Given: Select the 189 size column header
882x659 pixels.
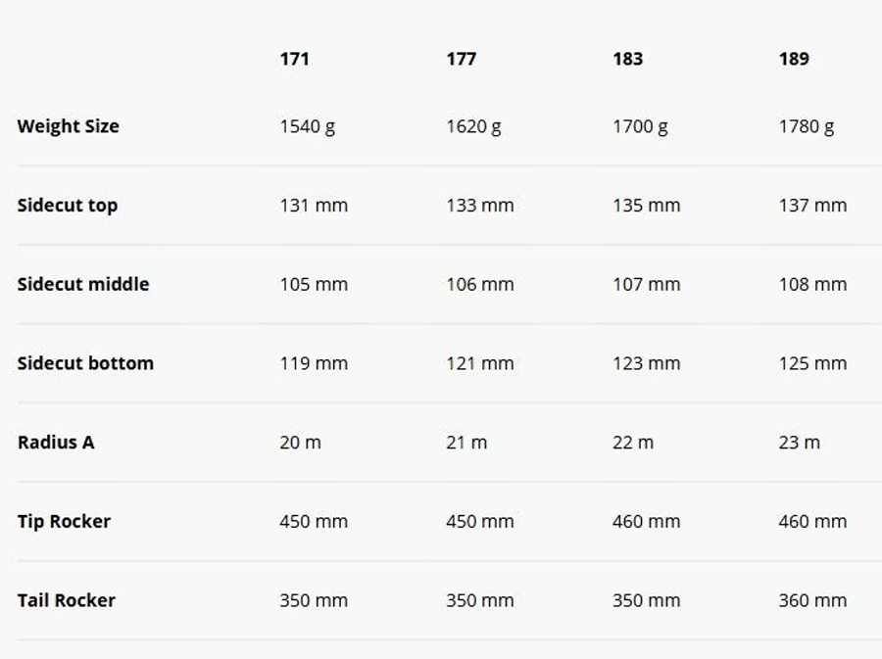Looking at the screenshot, I should (794, 59).
